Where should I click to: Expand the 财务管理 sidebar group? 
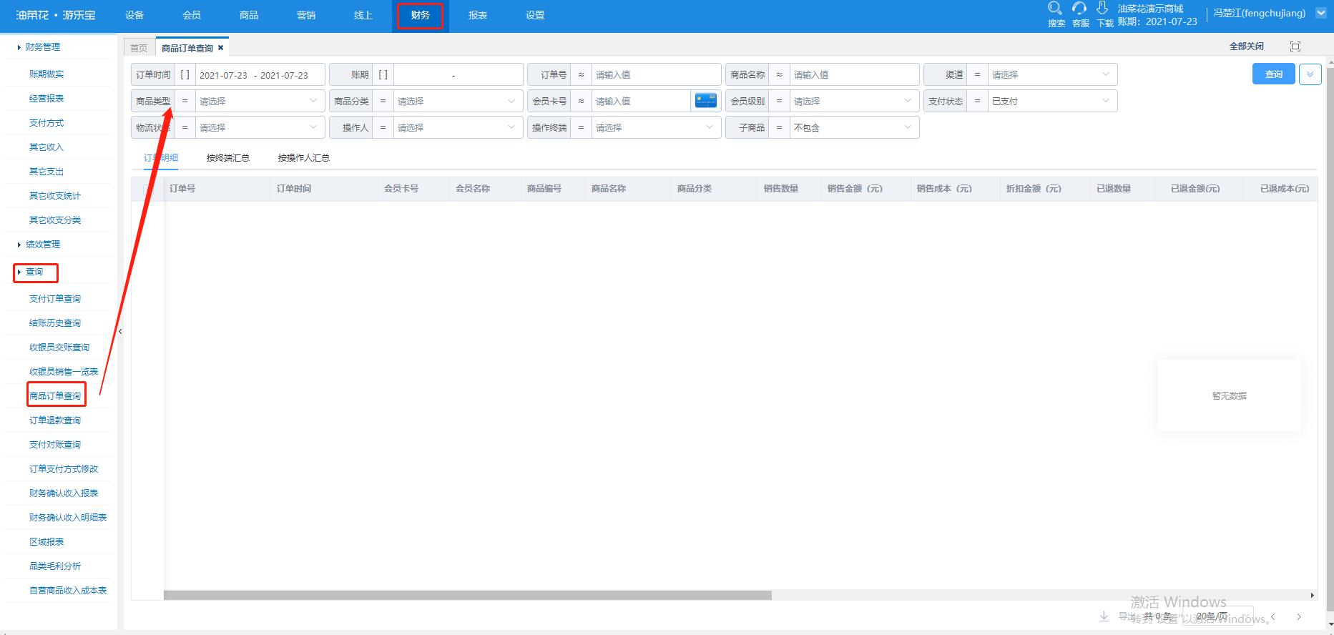[x=42, y=46]
